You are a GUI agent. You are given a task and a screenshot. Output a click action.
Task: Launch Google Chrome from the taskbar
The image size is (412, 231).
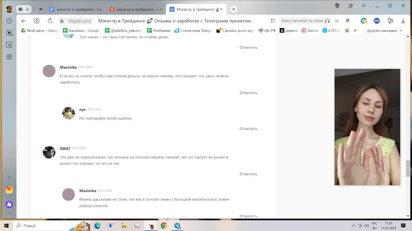[x=164, y=226]
